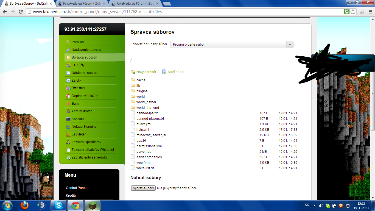Open Firefox from the taskbar
The image size is (375, 211).
[24, 206]
